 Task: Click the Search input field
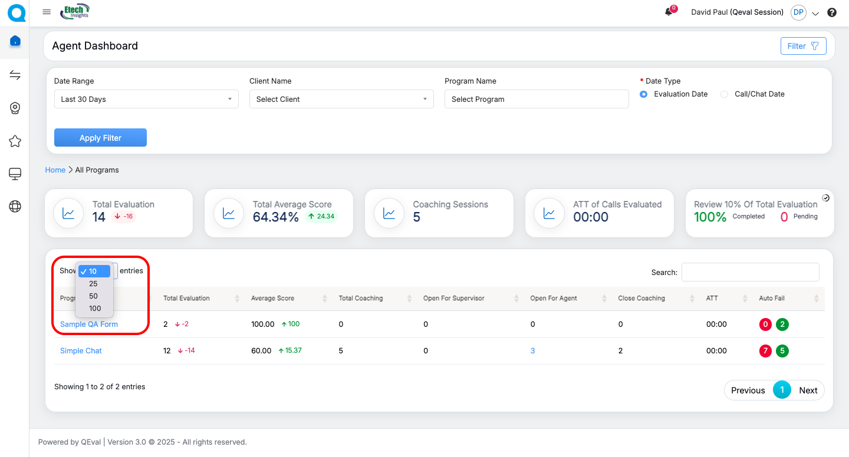(x=750, y=272)
